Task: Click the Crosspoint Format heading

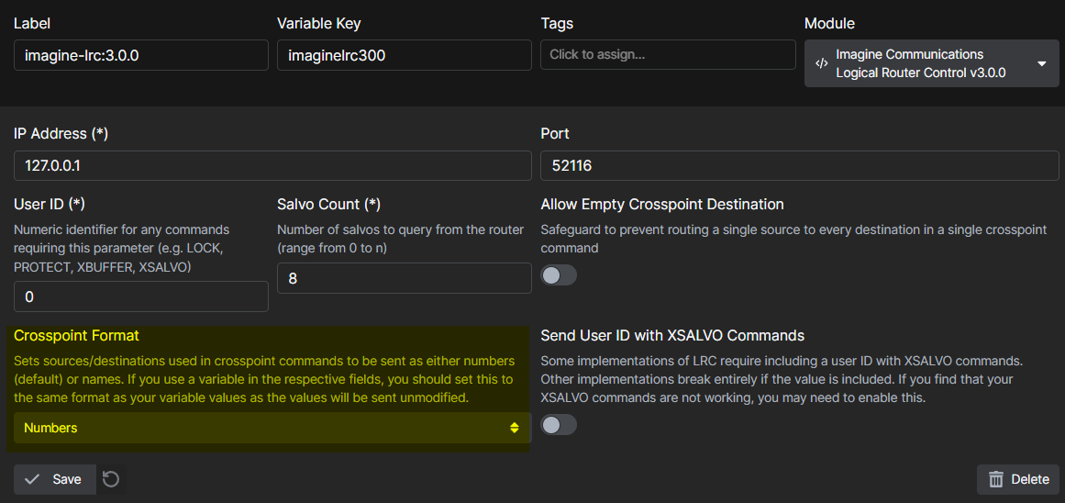Action: tap(76, 335)
